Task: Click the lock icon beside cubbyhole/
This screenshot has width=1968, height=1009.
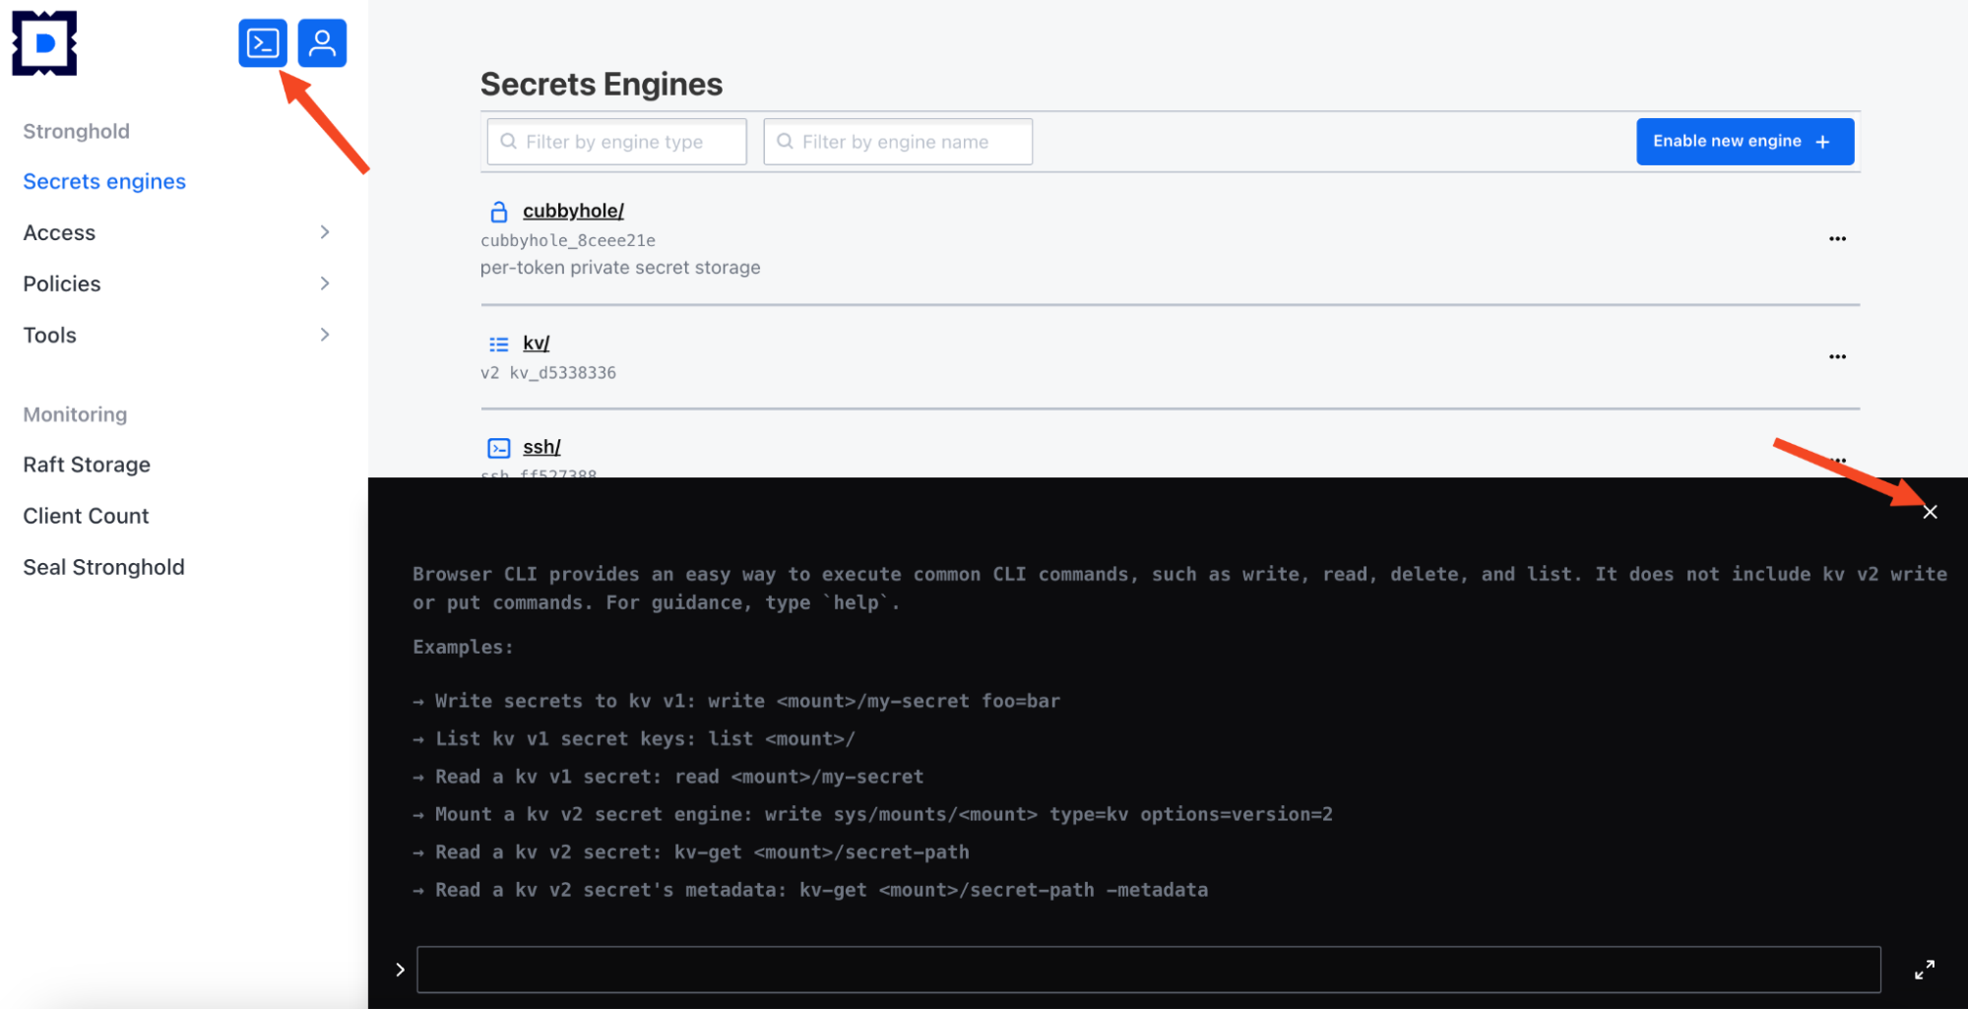Action: pyautogui.click(x=499, y=212)
